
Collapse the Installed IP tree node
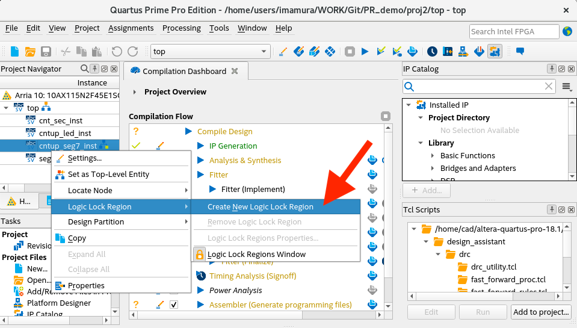tap(409, 105)
